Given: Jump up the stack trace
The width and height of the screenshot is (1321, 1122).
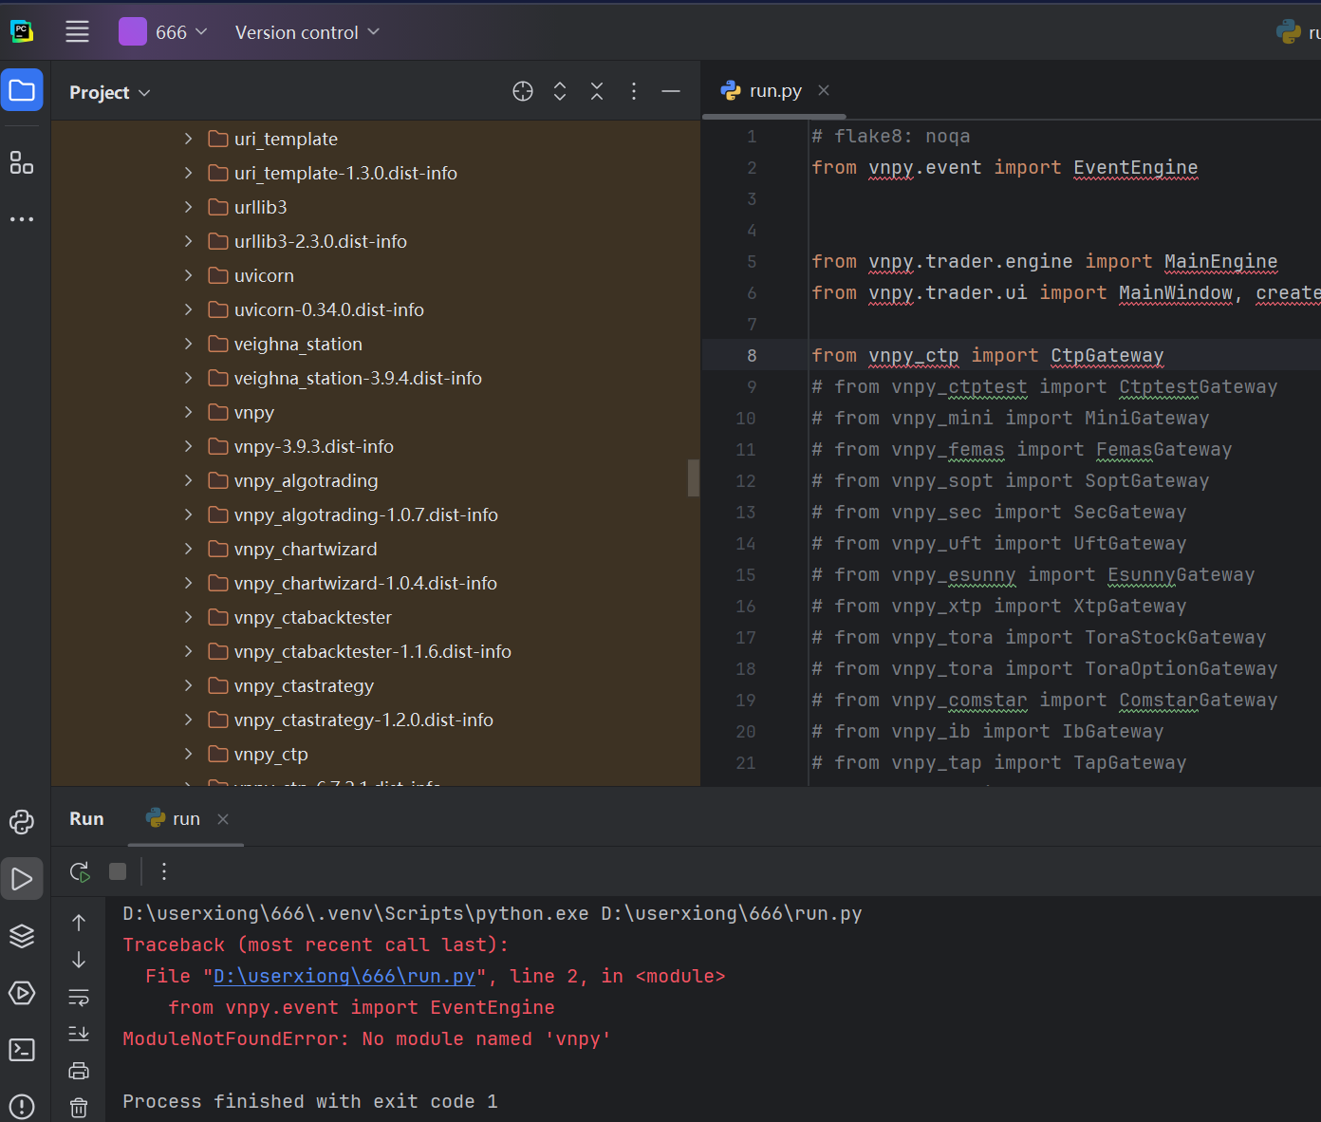Looking at the screenshot, I should [x=79, y=923].
